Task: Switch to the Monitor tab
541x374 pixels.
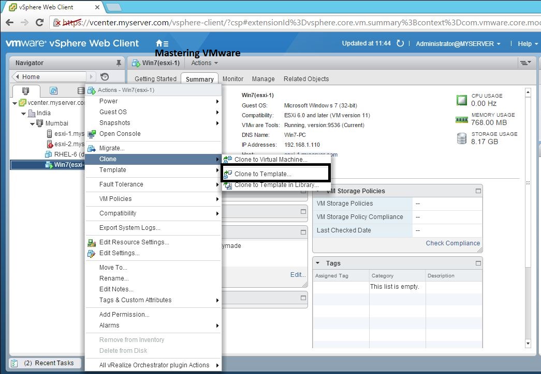Action: pyautogui.click(x=233, y=79)
